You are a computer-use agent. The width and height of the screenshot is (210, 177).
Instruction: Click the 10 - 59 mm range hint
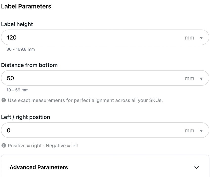[17, 90]
